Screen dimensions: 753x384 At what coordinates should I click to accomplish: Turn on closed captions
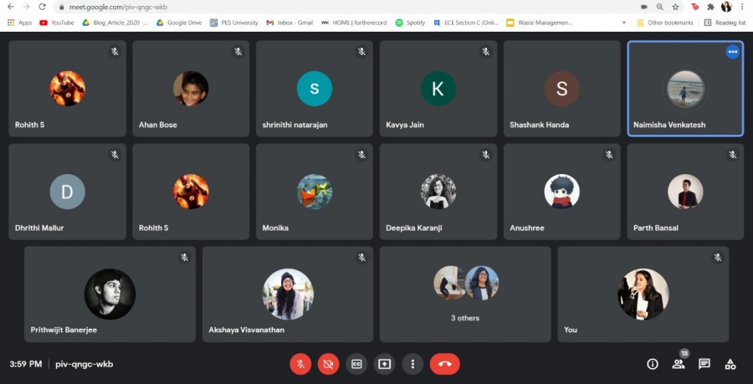click(x=356, y=364)
